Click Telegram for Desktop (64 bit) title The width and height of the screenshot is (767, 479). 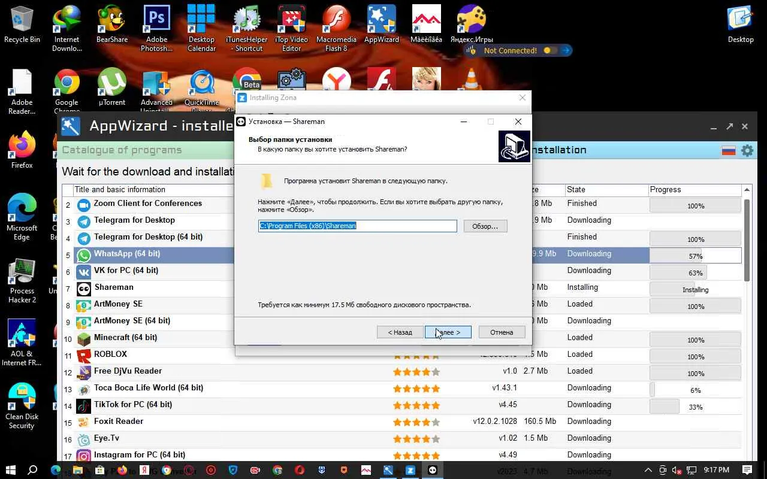(148, 237)
